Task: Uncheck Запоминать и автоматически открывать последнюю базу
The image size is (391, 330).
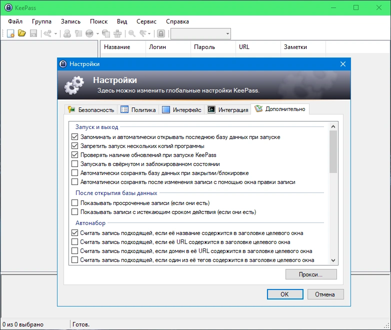Action: tap(74, 137)
